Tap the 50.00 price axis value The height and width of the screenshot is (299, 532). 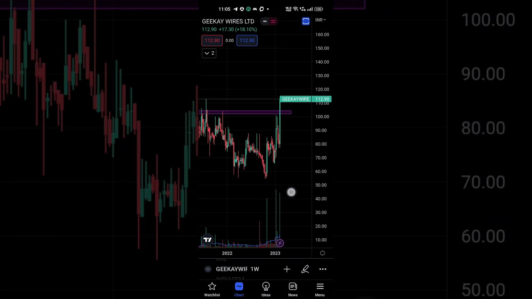pyautogui.click(x=321, y=185)
